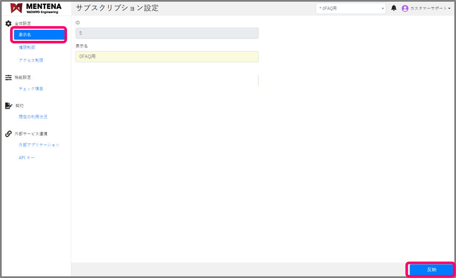Image resolution: width=456 pixels, height=278 pixels.
Task: Open the subscription selector showing 0FAQ用
Action: 351,8
